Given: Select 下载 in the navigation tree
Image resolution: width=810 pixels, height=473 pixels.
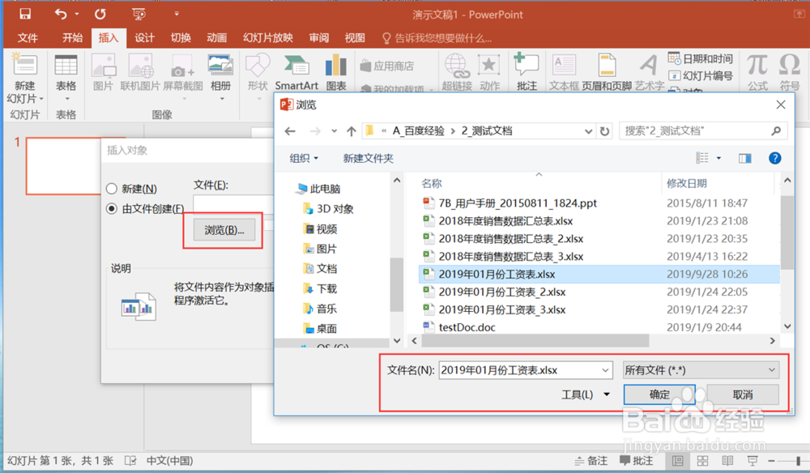Looking at the screenshot, I should 326,288.
